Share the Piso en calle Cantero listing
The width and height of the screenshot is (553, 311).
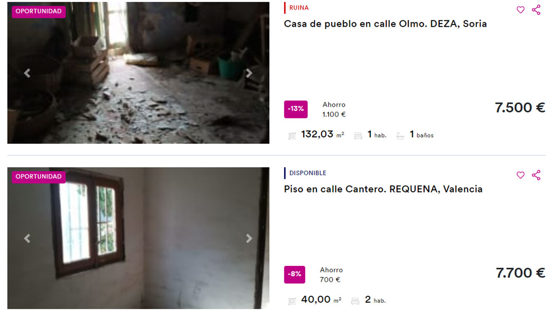click(x=536, y=175)
